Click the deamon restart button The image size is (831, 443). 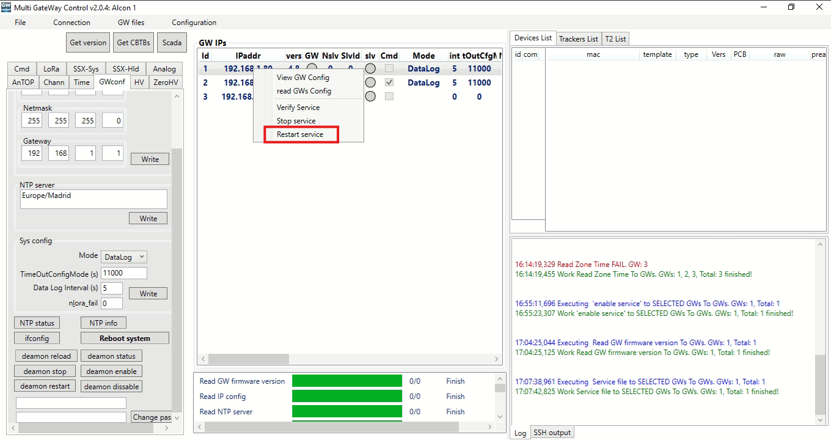(x=45, y=386)
